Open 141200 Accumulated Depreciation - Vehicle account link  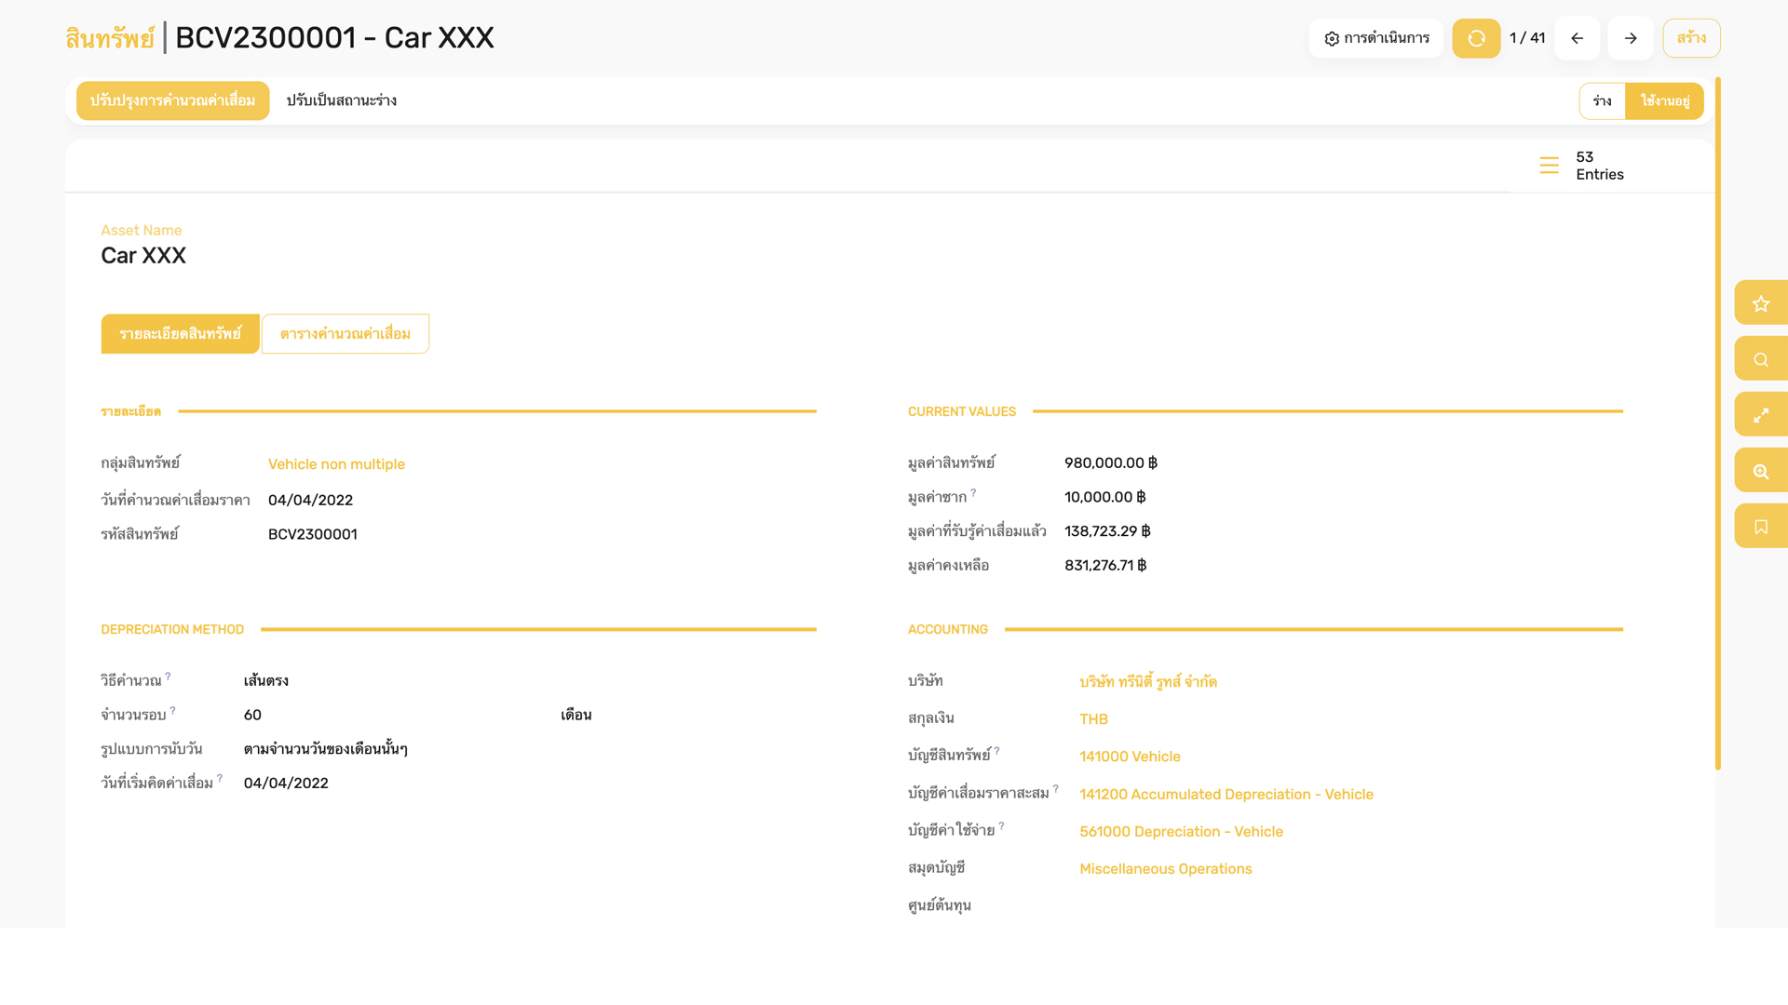coord(1226,794)
